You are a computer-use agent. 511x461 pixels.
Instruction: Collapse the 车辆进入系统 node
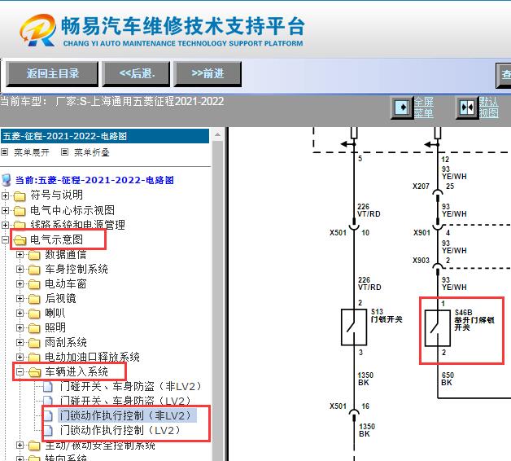[x=20, y=371]
